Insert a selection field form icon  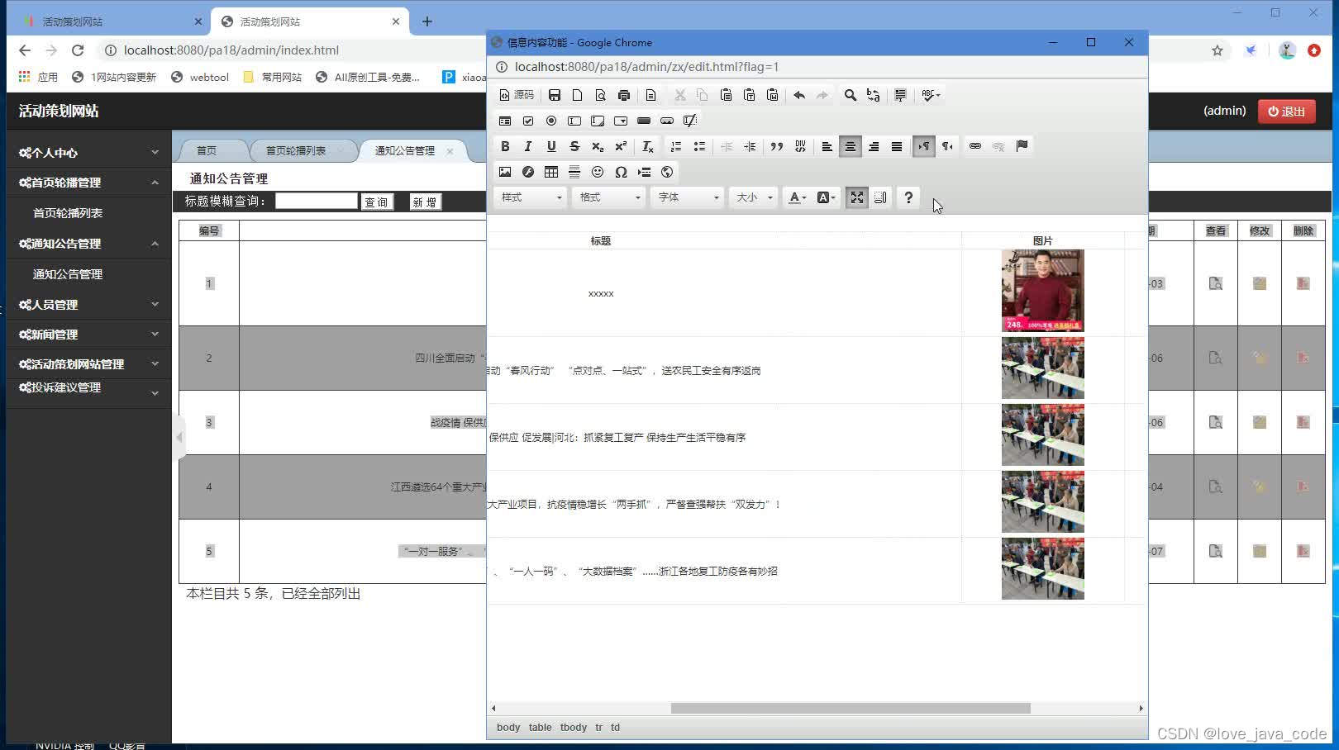coord(621,121)
